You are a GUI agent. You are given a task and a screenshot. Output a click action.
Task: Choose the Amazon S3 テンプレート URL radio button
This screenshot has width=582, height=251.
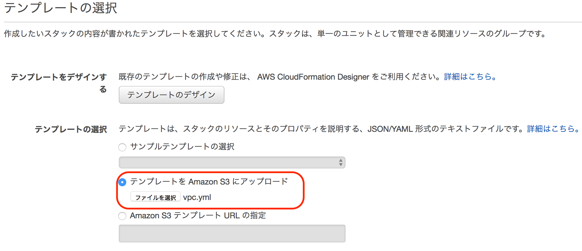(x=122, y=216)
